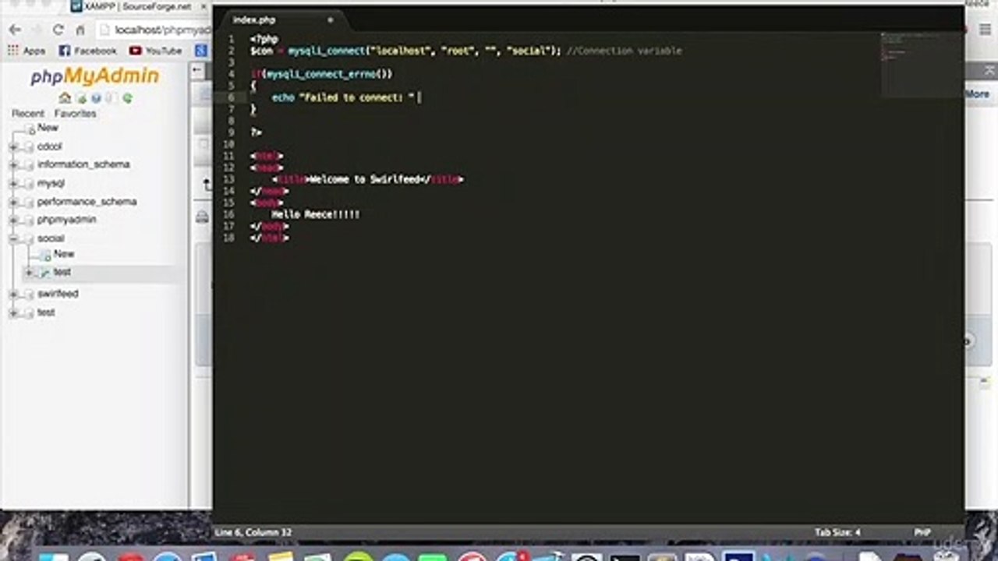Expand the cdcol database node

pos(13,146)
